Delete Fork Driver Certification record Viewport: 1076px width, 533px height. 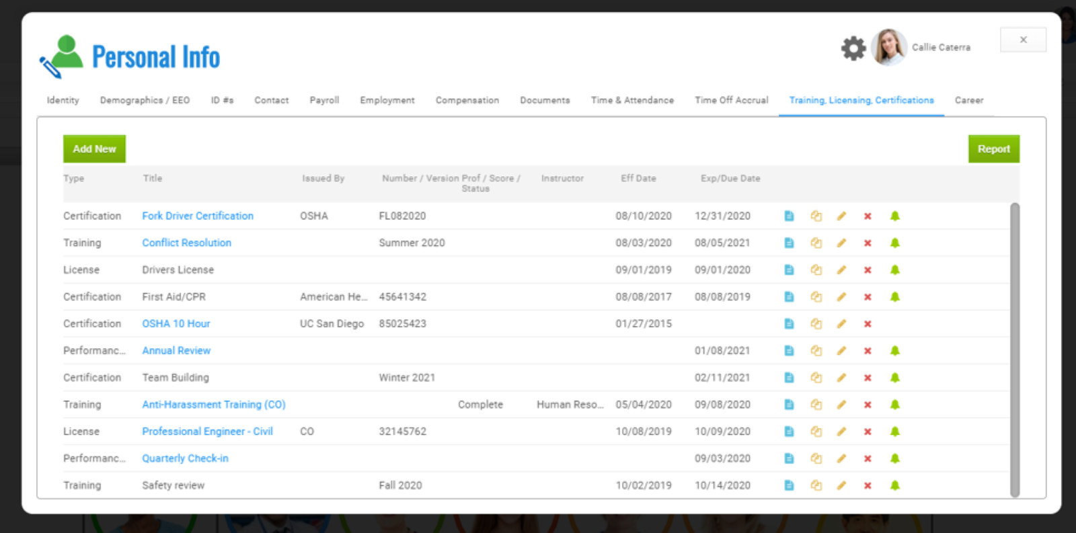(868, 216)
